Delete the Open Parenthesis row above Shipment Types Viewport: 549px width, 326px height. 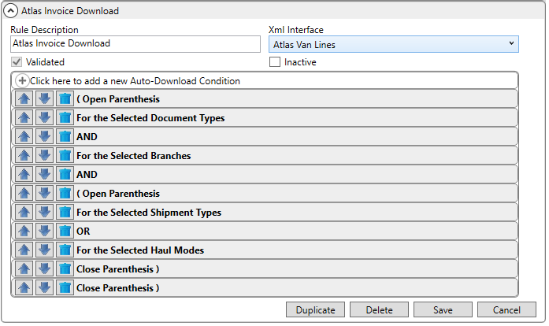pyautogui.click(x=65, y=193)
